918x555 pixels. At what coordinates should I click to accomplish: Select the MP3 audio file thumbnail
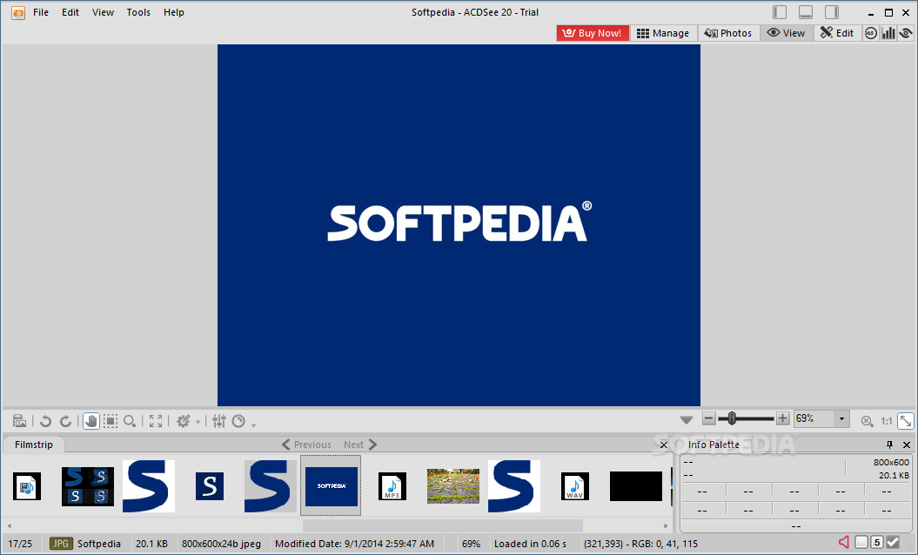tap(392, 486)
